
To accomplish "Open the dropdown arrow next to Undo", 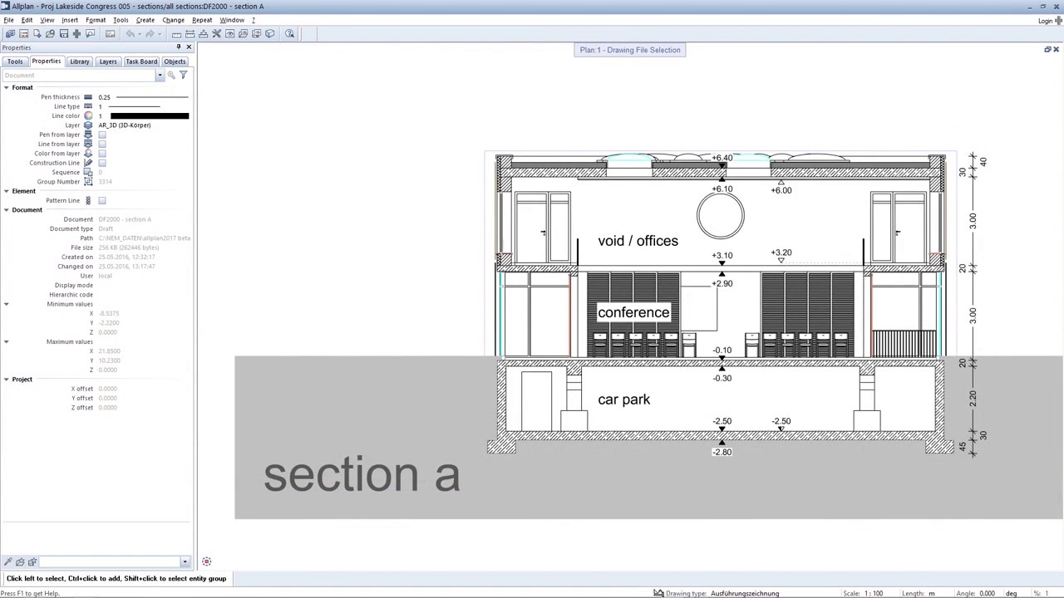I will tap(138, 34).
